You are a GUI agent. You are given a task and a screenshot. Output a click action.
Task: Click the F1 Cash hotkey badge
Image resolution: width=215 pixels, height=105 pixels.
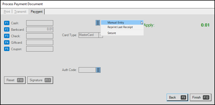point(7,23)
